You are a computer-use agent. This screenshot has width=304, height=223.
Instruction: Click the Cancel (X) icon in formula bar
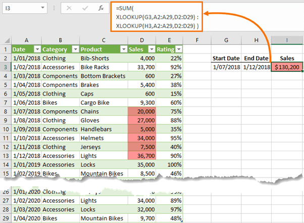coord(69,8)
